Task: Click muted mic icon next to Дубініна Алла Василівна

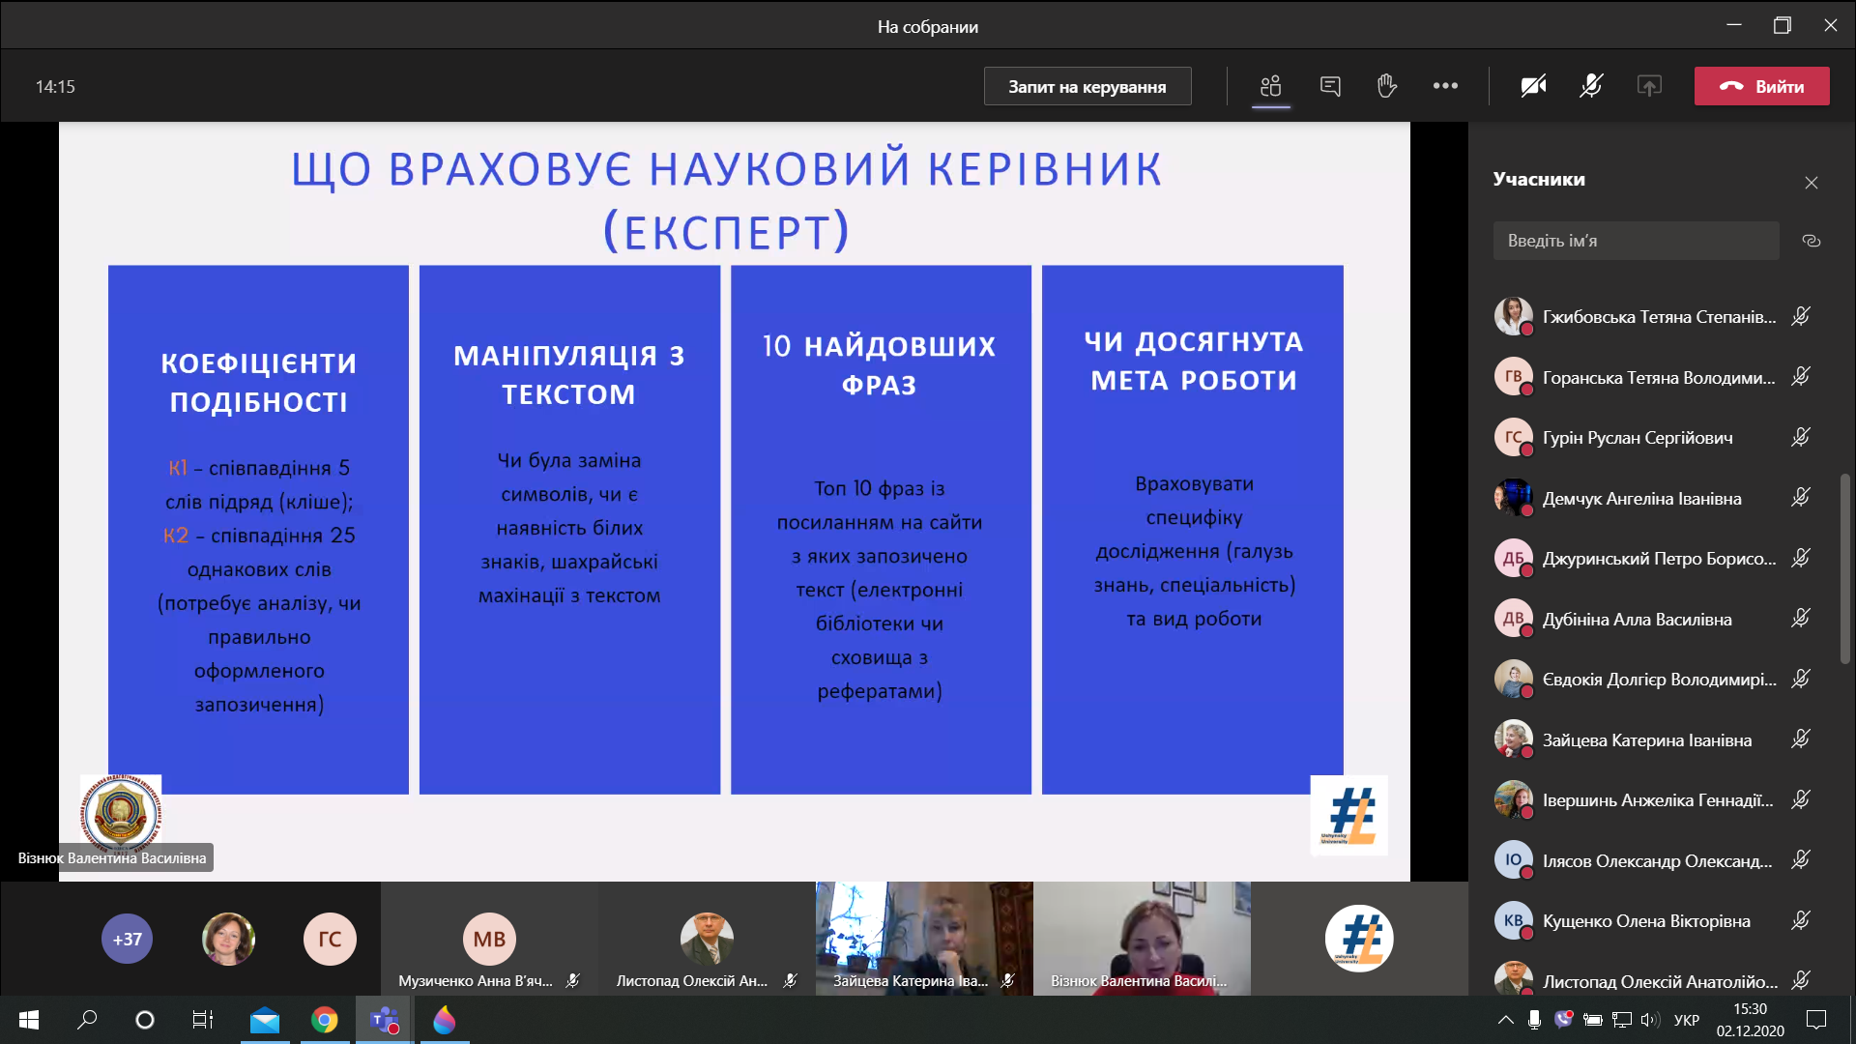Action: point(1800,619)
